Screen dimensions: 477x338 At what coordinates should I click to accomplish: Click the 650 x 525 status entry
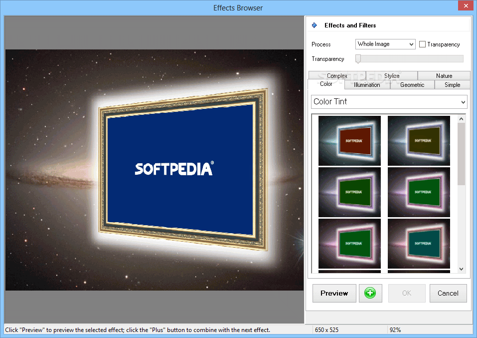pyautogui.click(x=326, y=330)
